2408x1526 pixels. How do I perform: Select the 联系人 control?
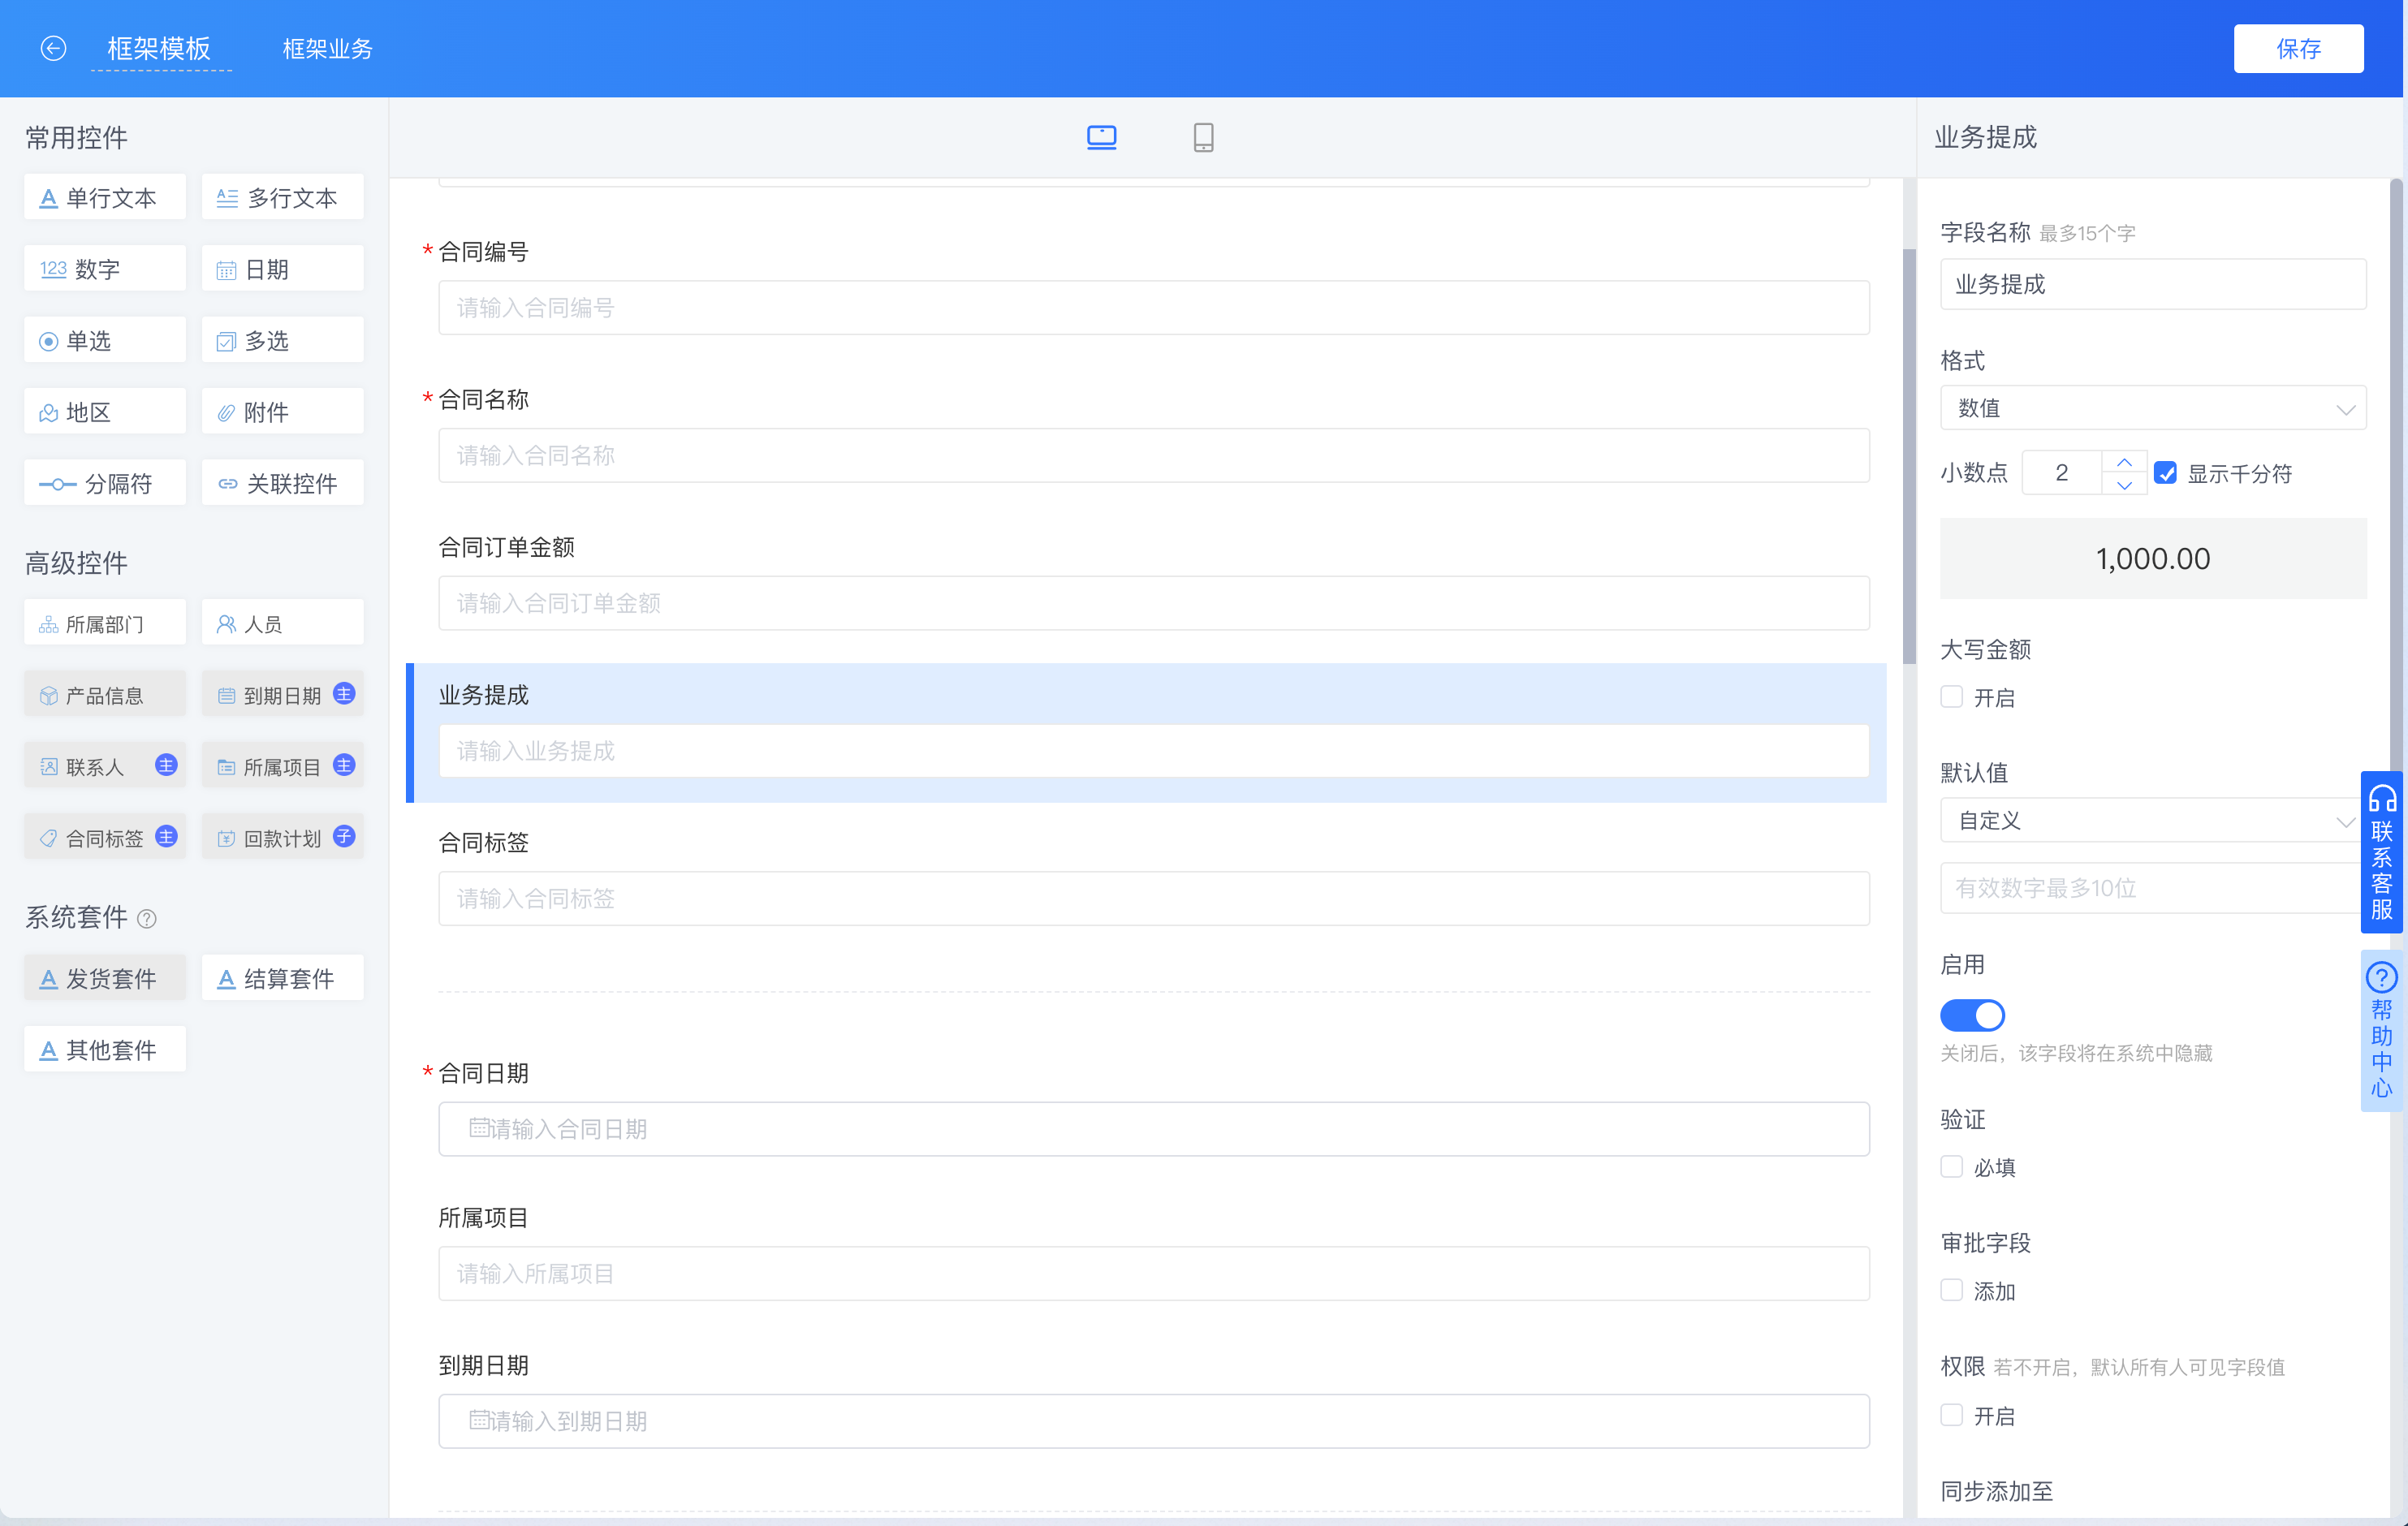tap(105, 766)
